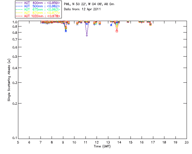Click the x-axis tick label 18
The height and width of the screenshot is (154, 192).
(x=164, y=142)
